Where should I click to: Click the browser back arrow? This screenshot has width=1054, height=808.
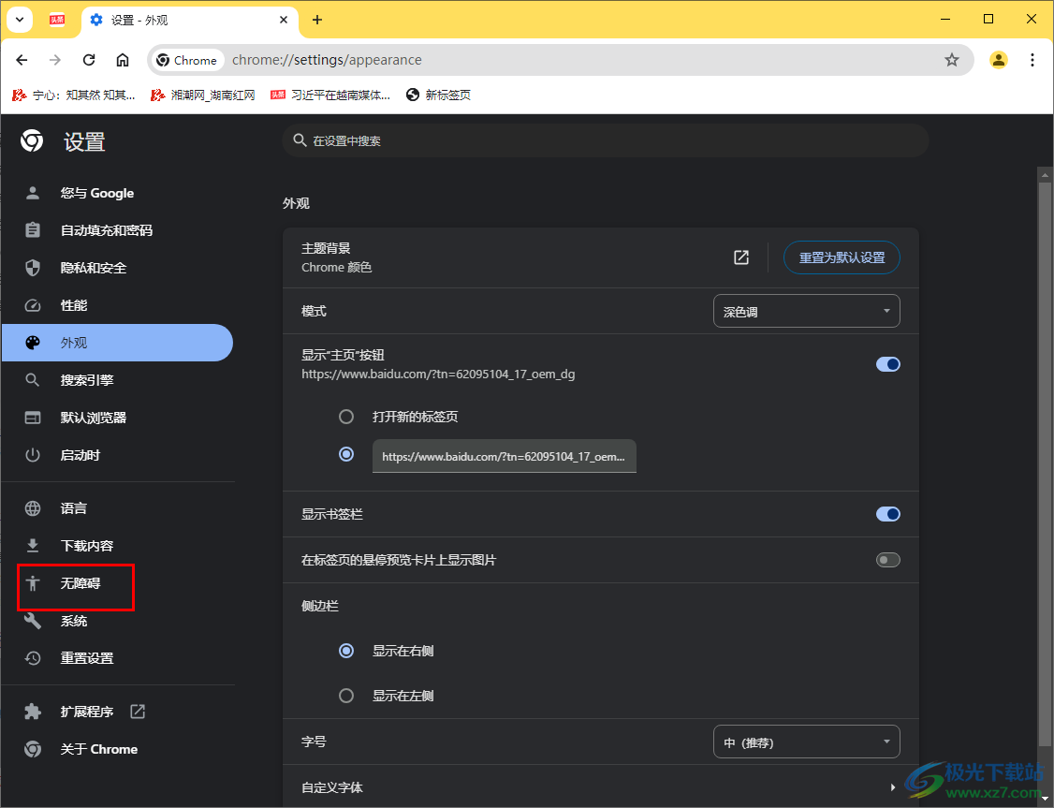22,60
